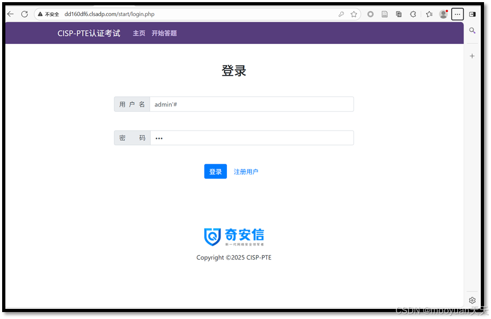
Task: Click the 登录 button
Action: click(x=215, y=171)
